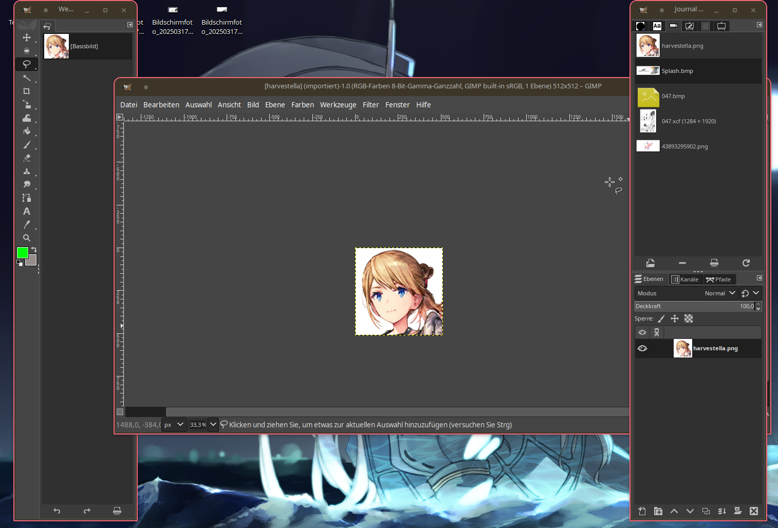This screenshot has height=528, width=778.
Task: Create a new layer group
Action: (658, 511)
